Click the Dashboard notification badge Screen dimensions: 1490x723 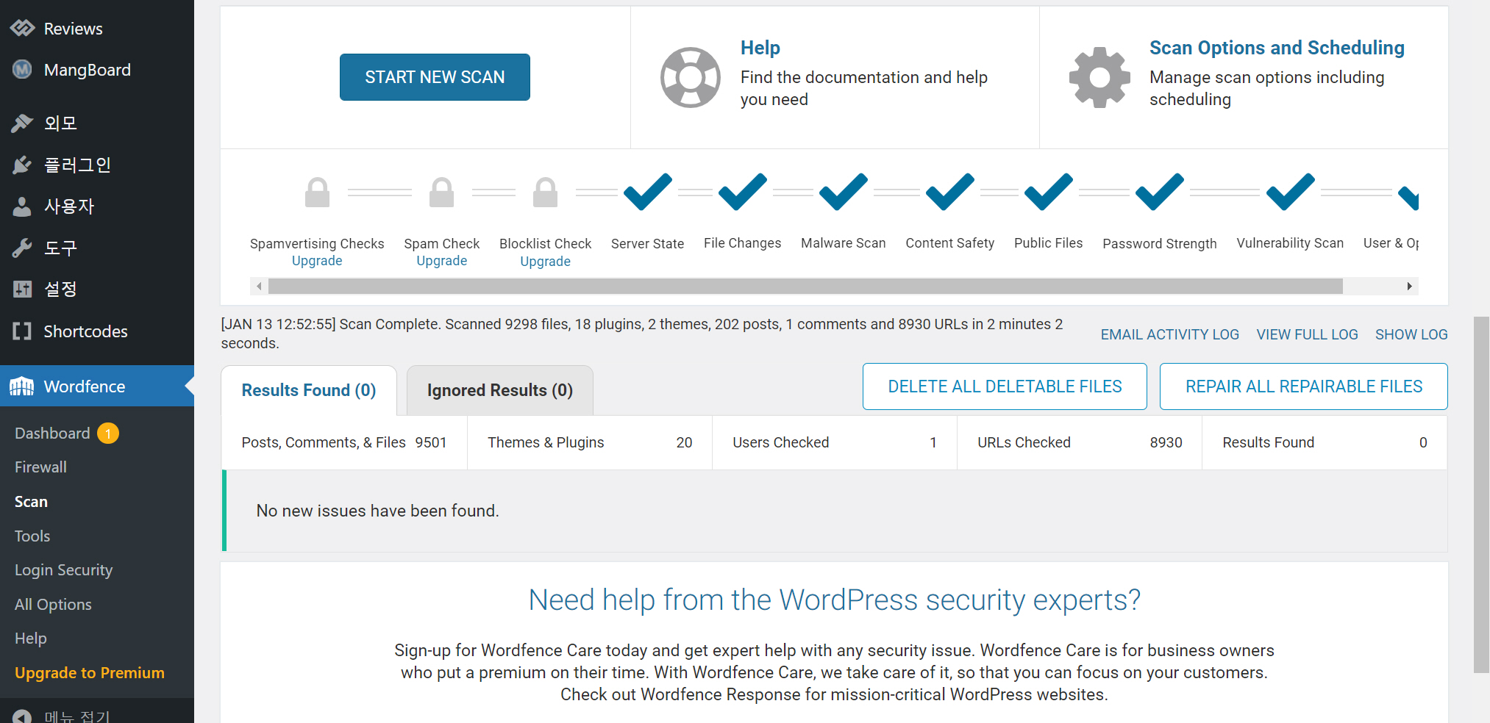click(x=108, y=434)
